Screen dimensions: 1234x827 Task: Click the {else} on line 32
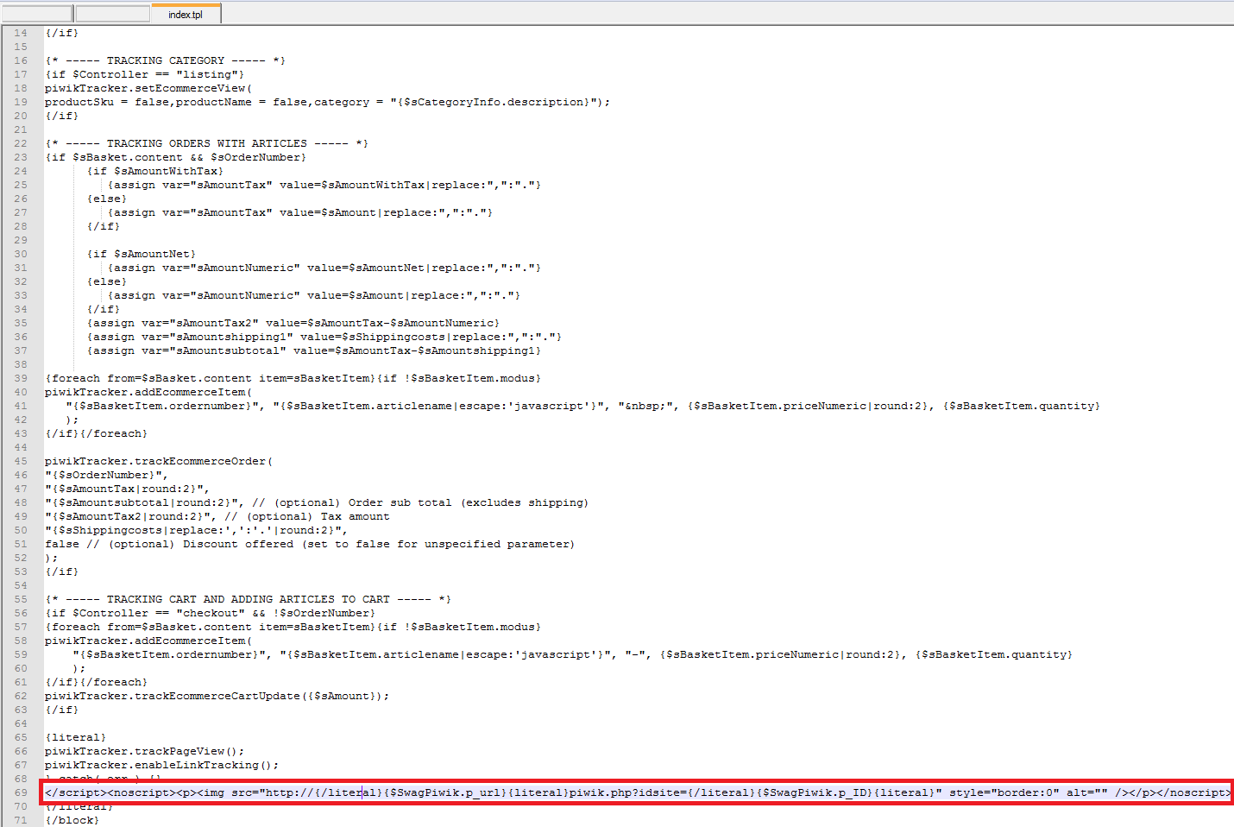pyautogui.click(x=107, y=281)
